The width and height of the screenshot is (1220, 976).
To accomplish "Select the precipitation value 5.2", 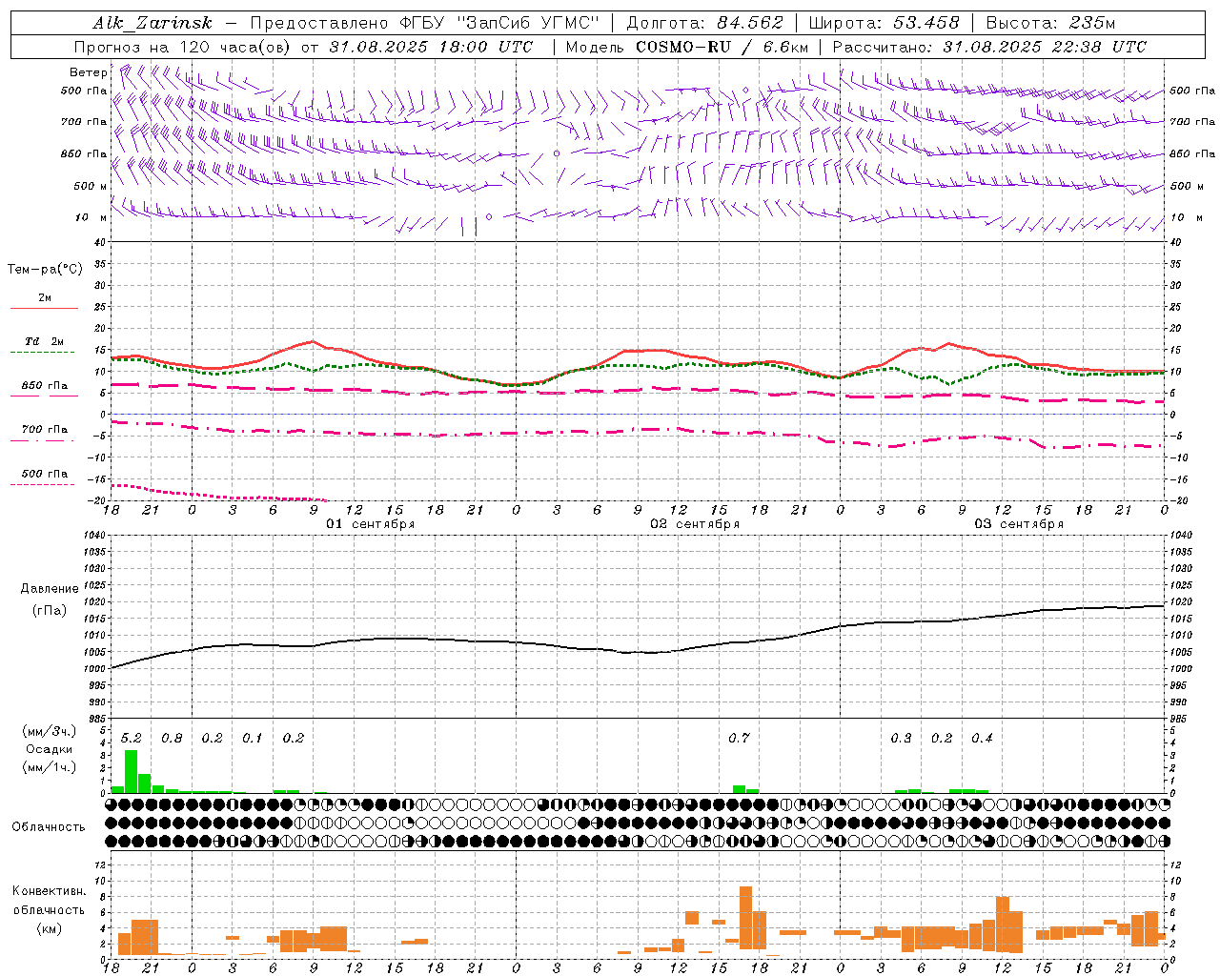I will click(x=131, y=739).
